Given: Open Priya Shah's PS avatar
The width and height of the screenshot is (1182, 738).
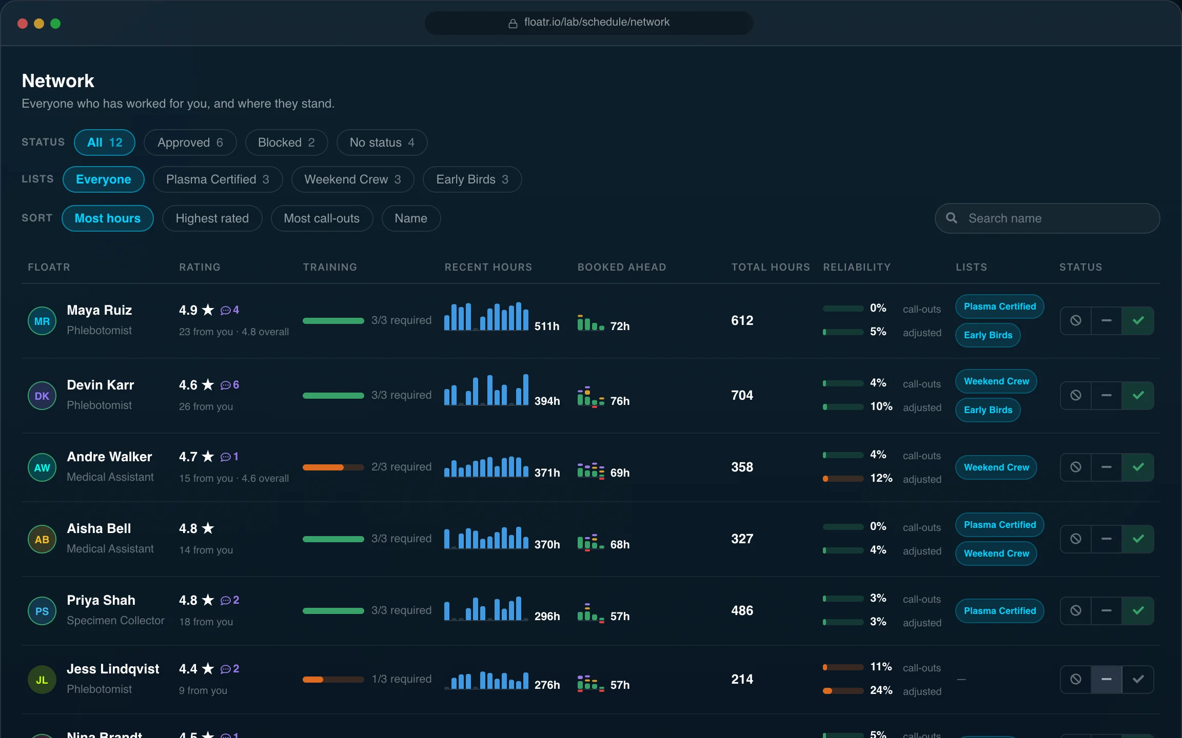Looking at the screenshot, I should tap(42, 611).
